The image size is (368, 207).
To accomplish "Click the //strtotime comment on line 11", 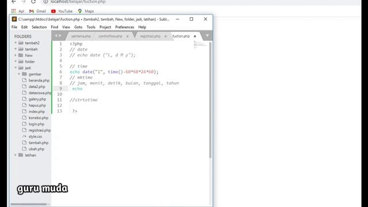I will click(x=83, y=100).
